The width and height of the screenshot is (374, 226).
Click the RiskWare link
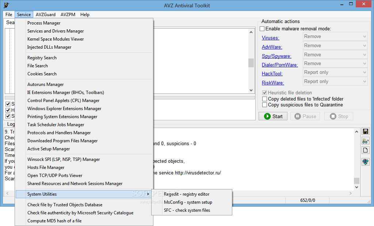273,83
